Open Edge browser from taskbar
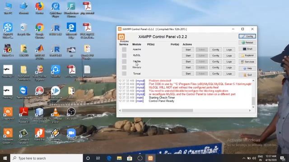The width and height of the screenshot is (289, 162). 109,158
